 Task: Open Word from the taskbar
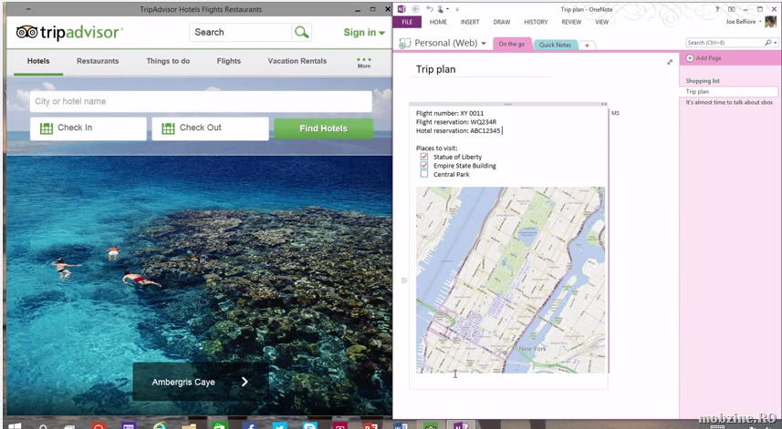click(x=401, y=426)
